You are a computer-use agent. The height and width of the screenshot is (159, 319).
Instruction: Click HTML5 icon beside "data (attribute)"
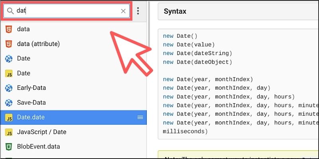(9, 44)
